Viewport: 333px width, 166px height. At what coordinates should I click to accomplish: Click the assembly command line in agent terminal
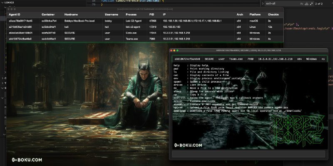(x=216, y=104)
